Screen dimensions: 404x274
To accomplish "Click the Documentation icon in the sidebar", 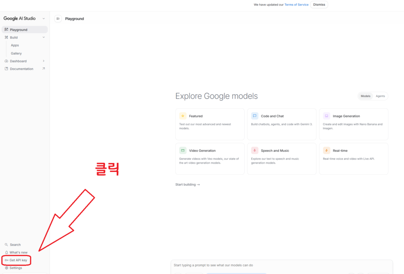I will 6,69.
